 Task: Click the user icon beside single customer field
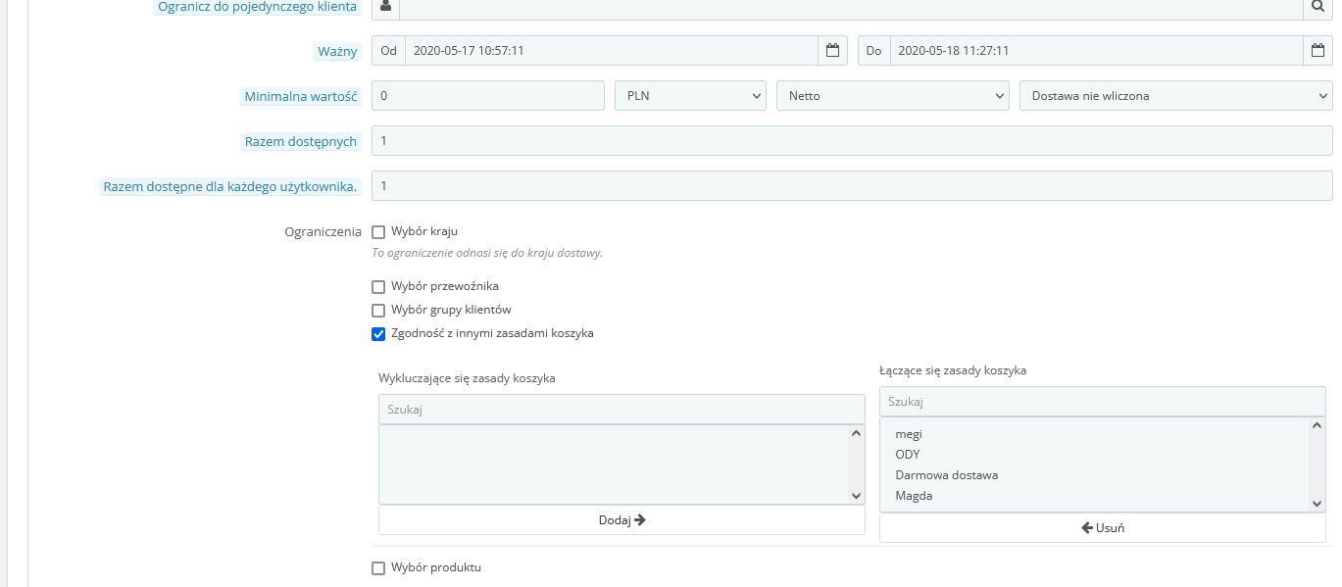385,8
